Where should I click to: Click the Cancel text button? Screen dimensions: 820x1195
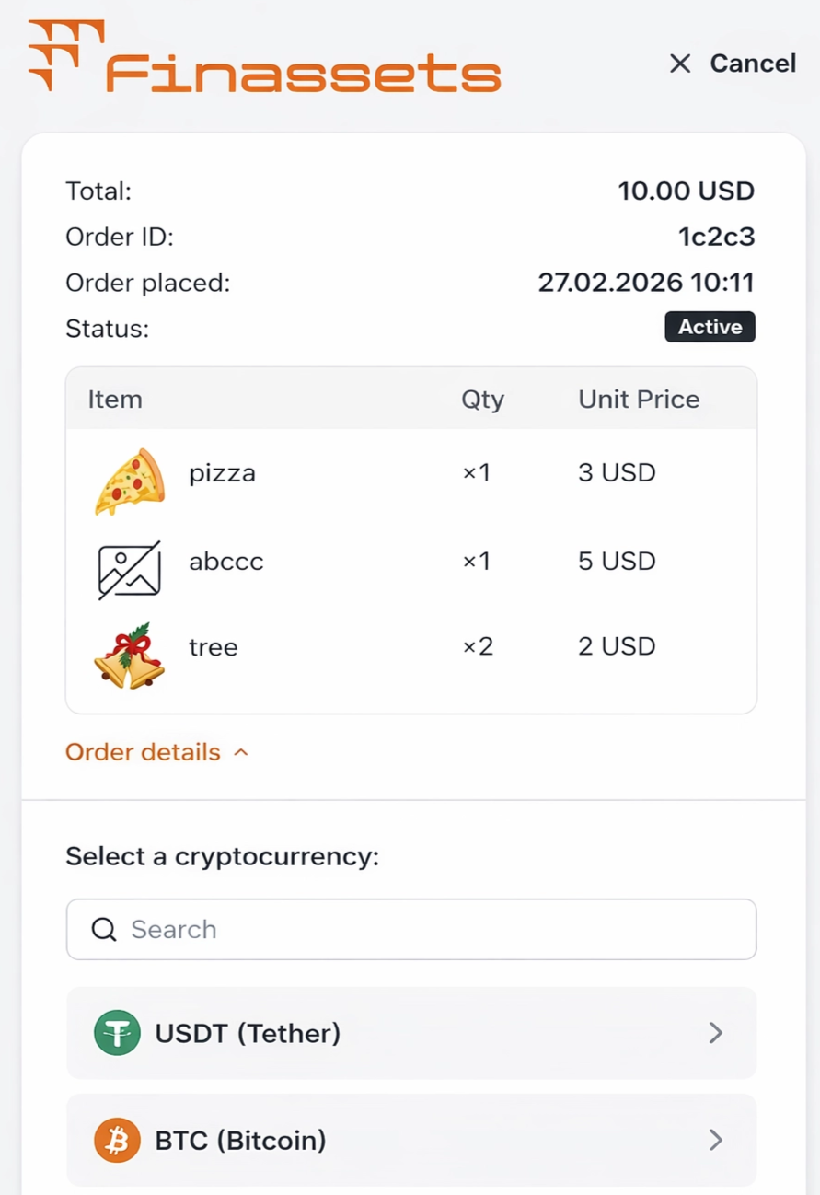753,64
